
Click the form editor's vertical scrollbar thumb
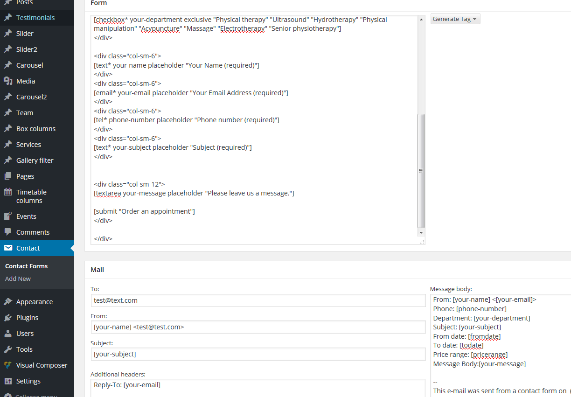click(421, 170)
